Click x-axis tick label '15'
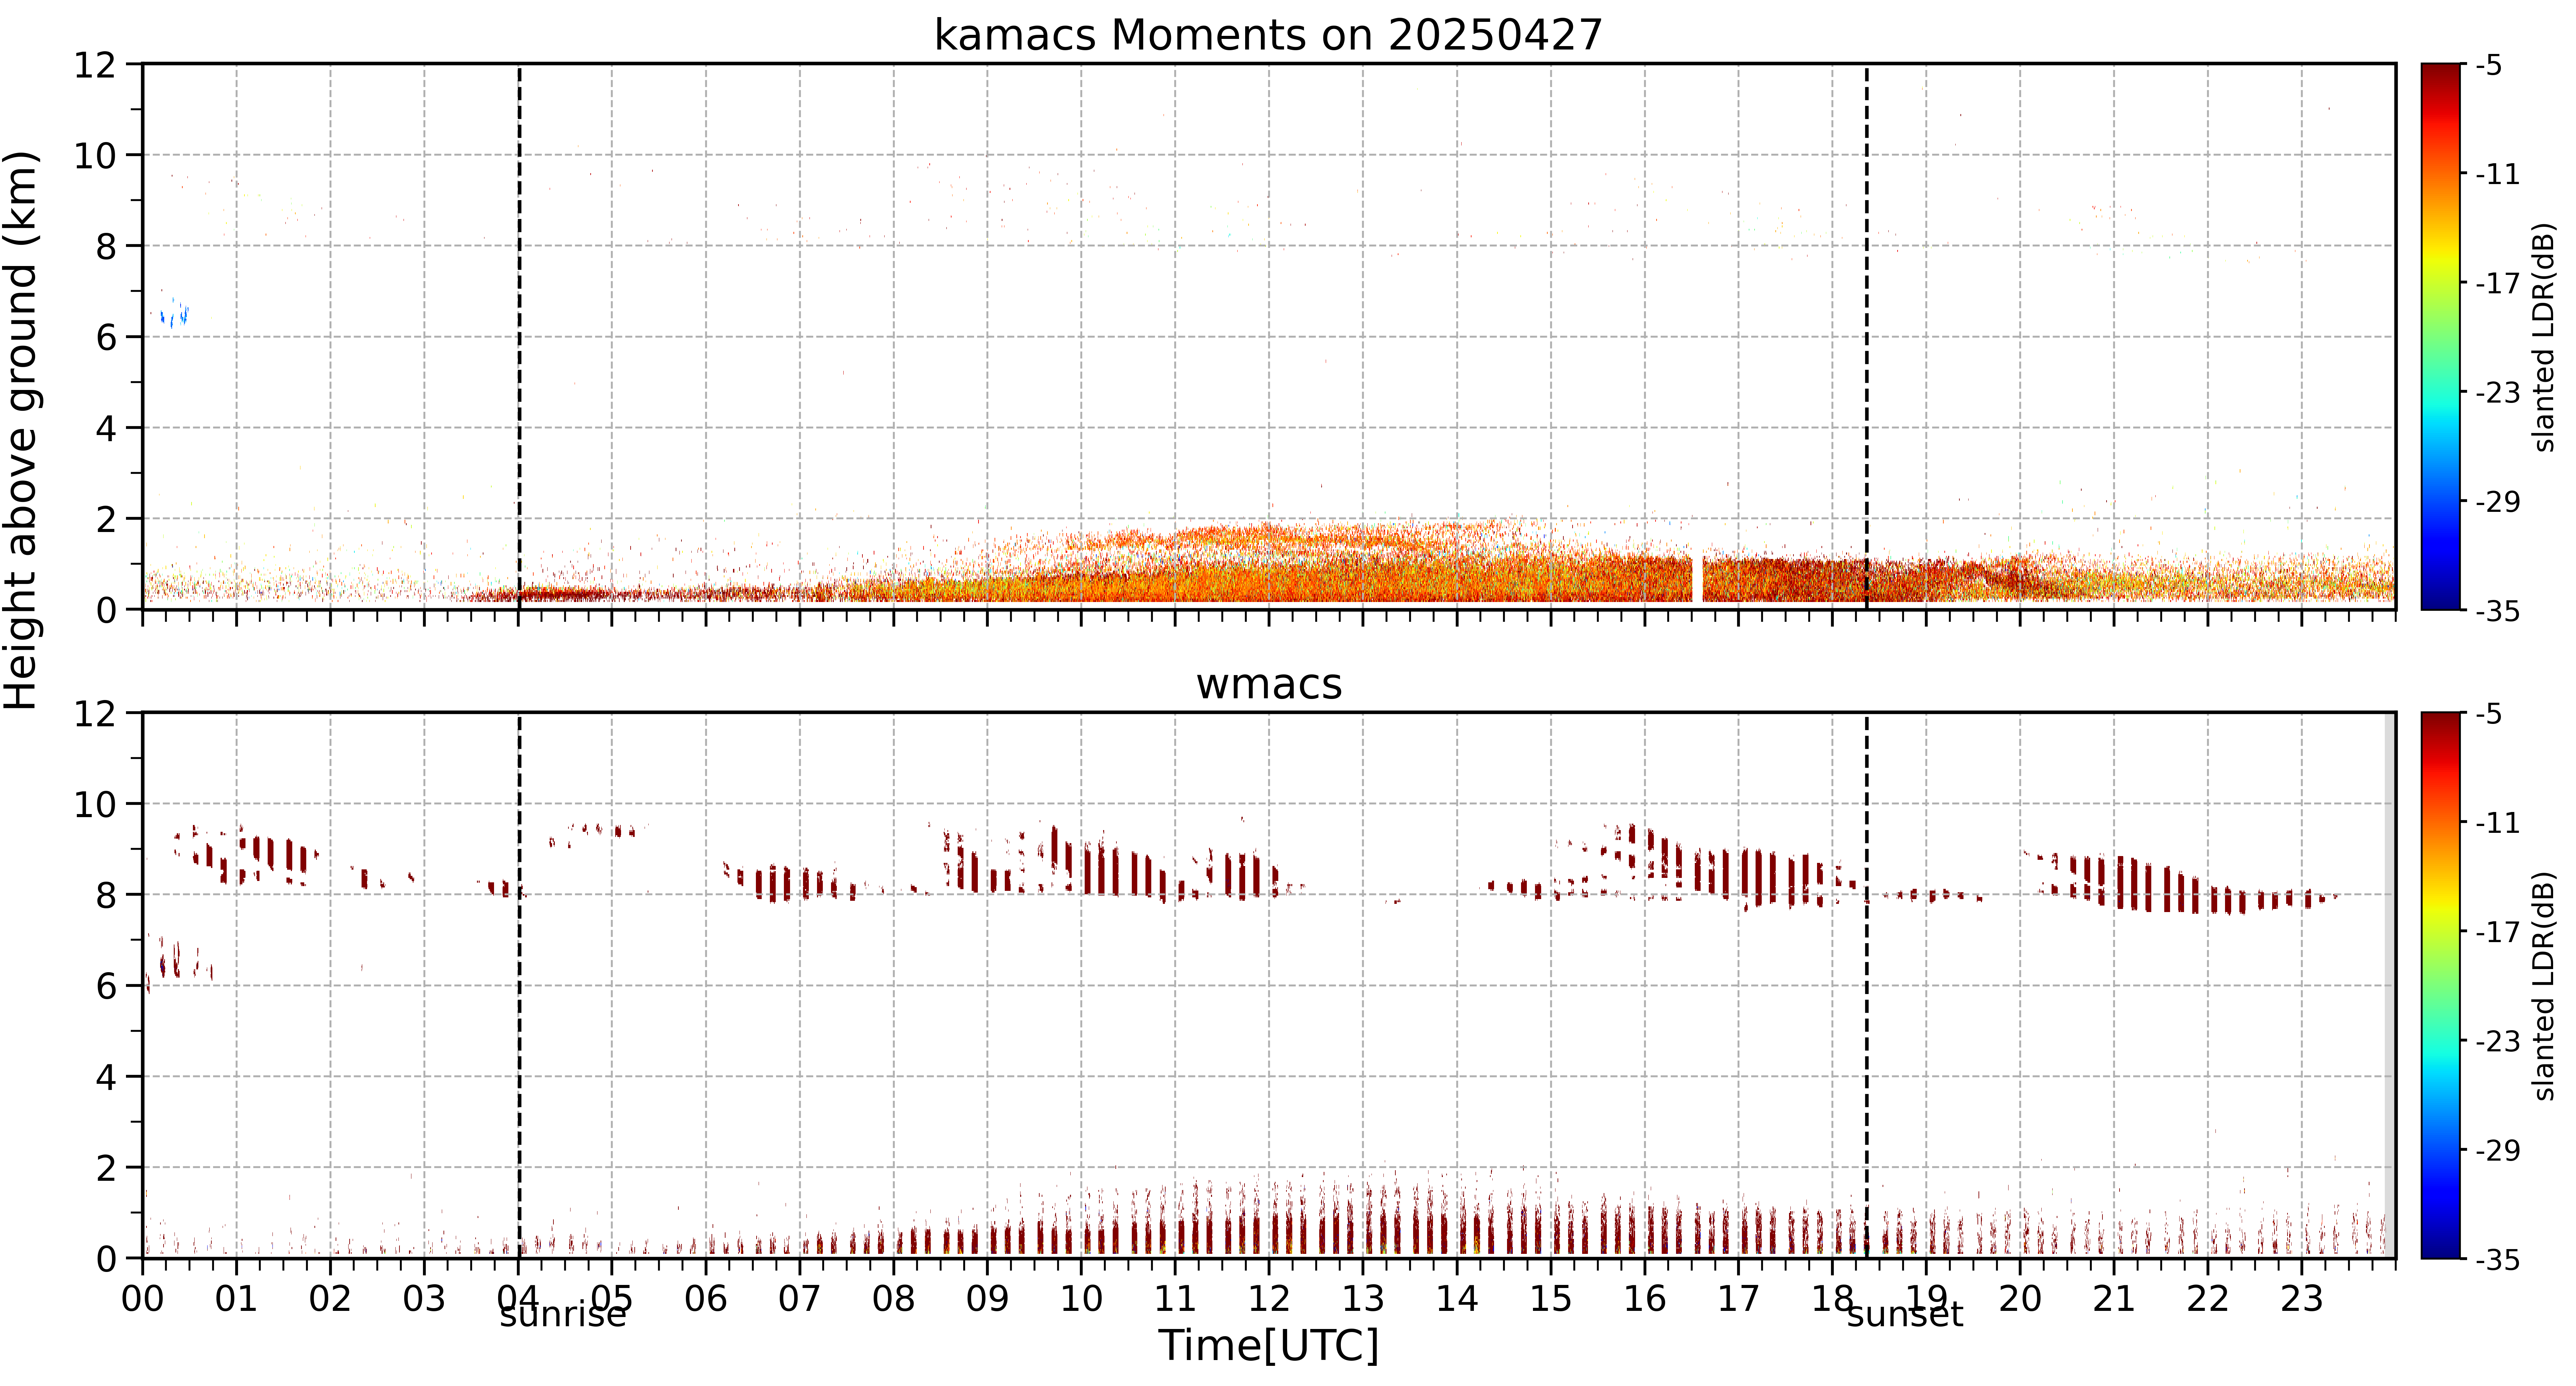This screenshot has width=2576, height=1386. 1551,1299
